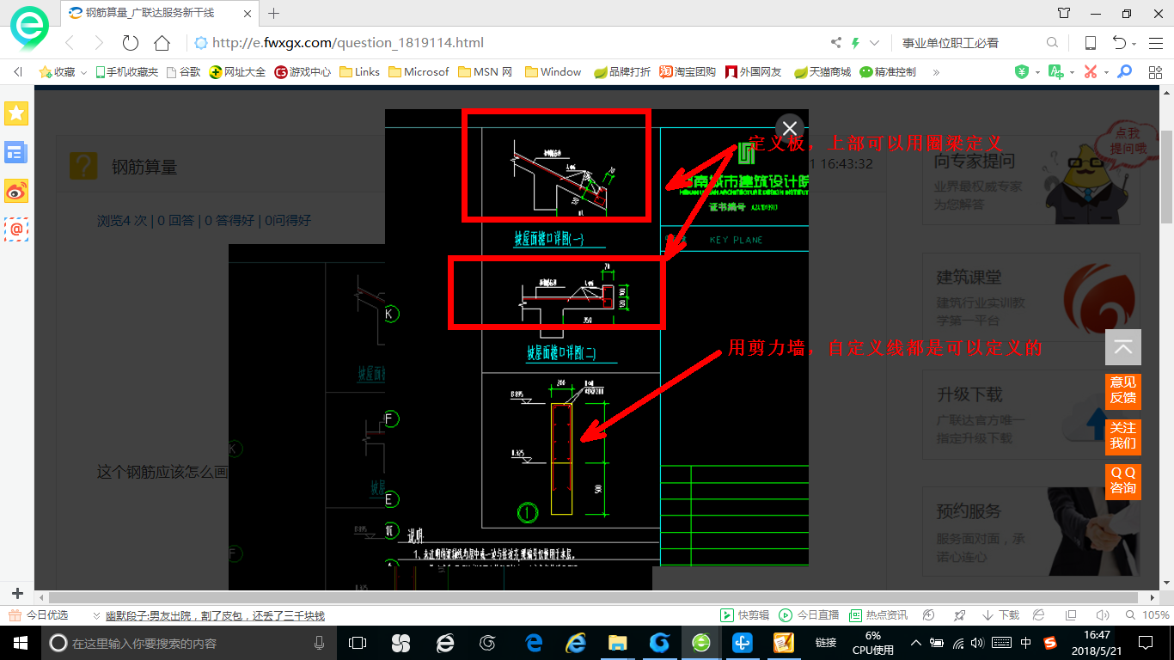Click the share icon in address bar
Screen dimensions: 1174x660
click(x=836, y=43)
